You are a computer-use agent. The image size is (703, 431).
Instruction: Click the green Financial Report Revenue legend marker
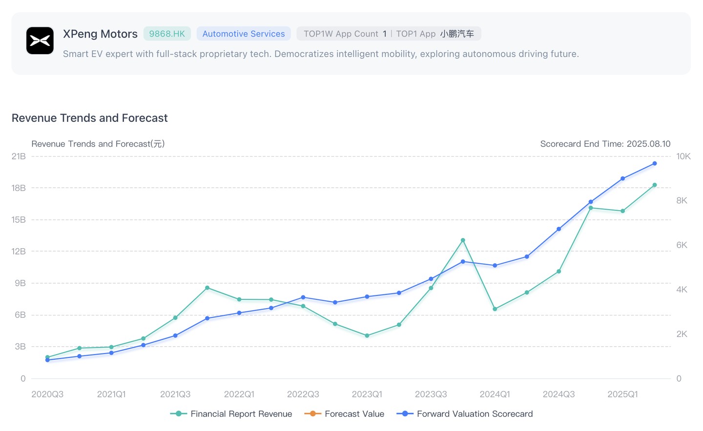point(179,414)
